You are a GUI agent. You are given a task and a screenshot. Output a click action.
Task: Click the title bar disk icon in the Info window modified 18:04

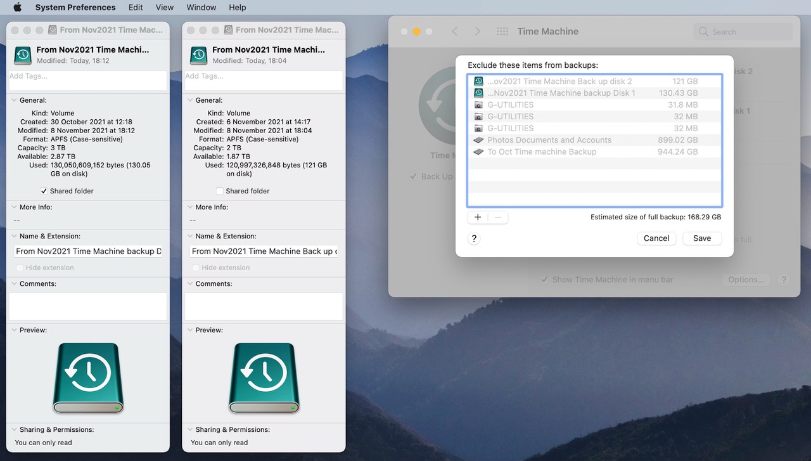tap(228, 30)
